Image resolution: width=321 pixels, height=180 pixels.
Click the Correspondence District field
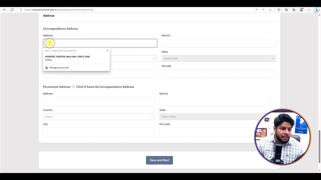219,43
